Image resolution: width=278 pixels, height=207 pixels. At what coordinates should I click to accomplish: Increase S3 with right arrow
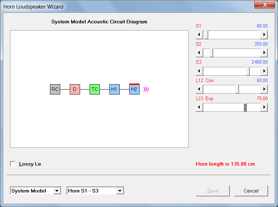point(264,71)
